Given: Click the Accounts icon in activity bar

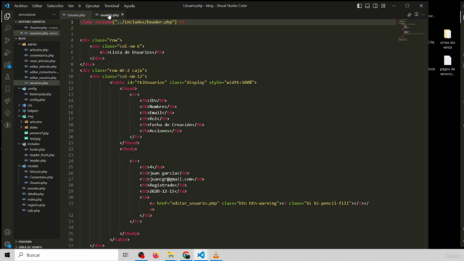Looking at the screenshot, I should (x=7, y=232).
